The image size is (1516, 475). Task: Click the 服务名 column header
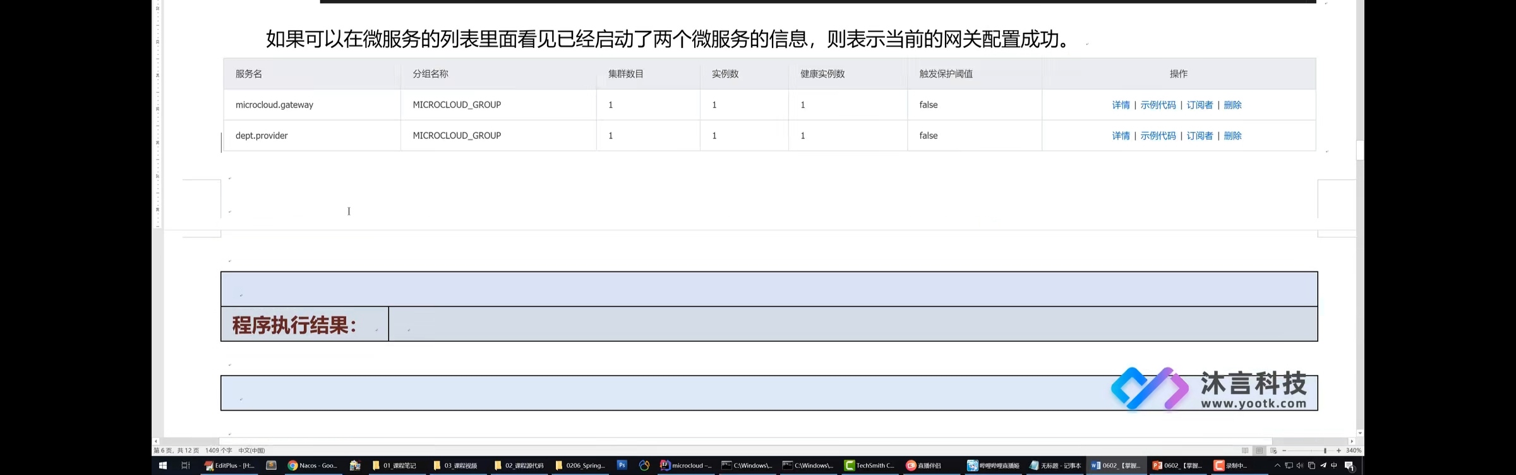point(249,74)
